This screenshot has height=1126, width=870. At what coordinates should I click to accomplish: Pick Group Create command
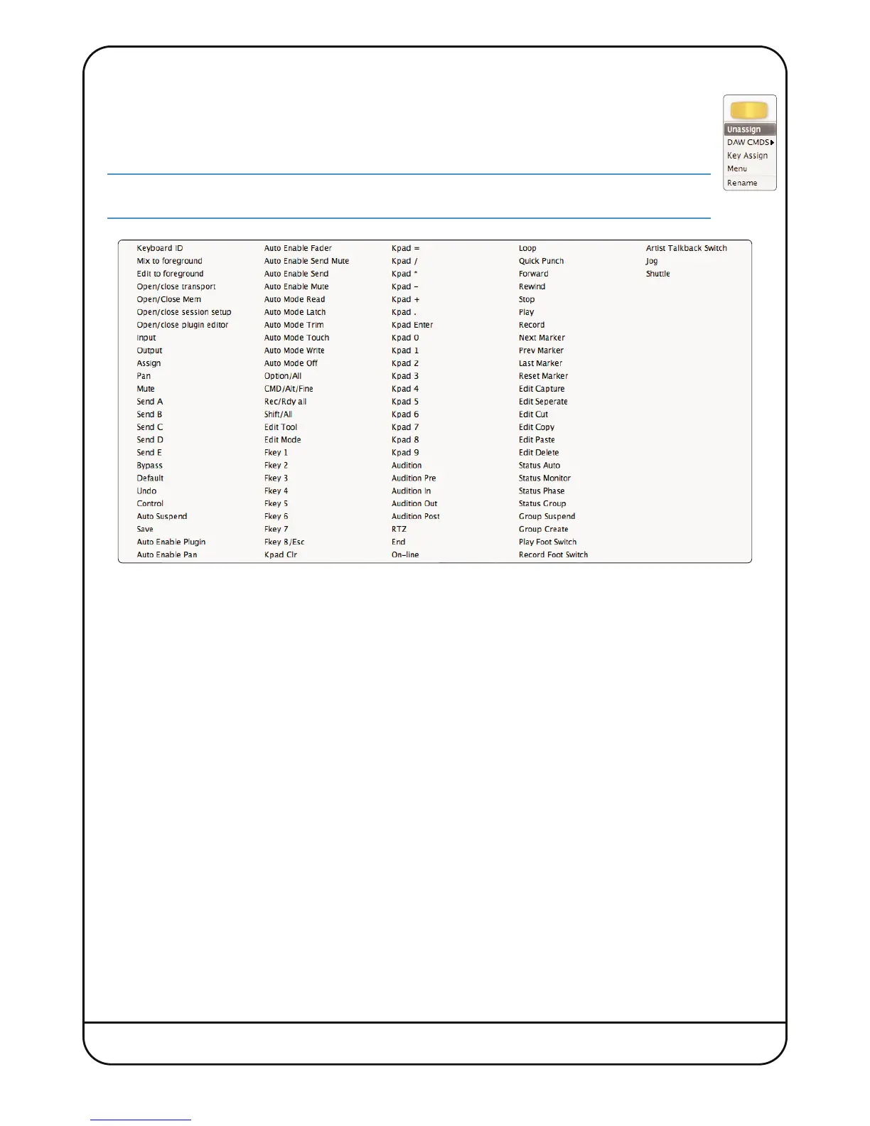click(x=543, y=529)
